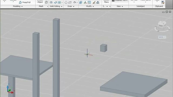Click the 3D array icon in Modify panel
The image size is (173, 97).
point(81,2)
